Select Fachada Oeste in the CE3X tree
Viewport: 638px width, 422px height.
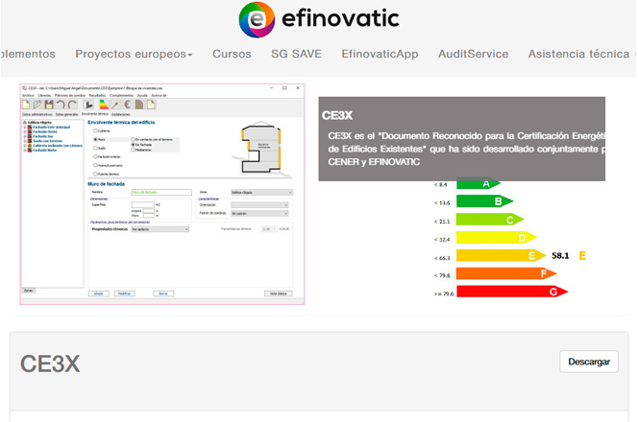click(x=45, y=131)
